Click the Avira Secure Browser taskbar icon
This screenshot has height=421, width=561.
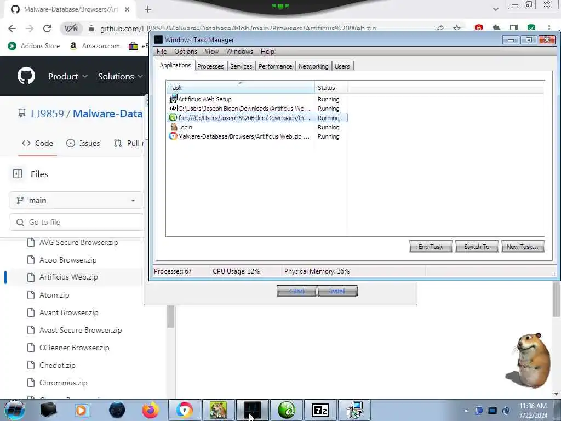(184, 410)
